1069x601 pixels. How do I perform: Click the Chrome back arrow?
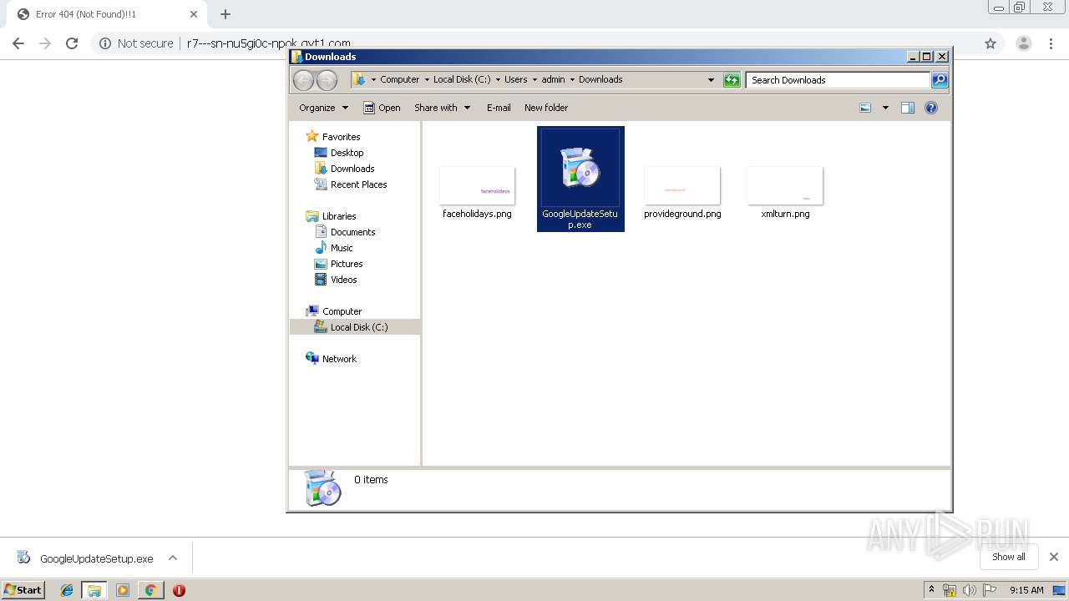point(18,43)
